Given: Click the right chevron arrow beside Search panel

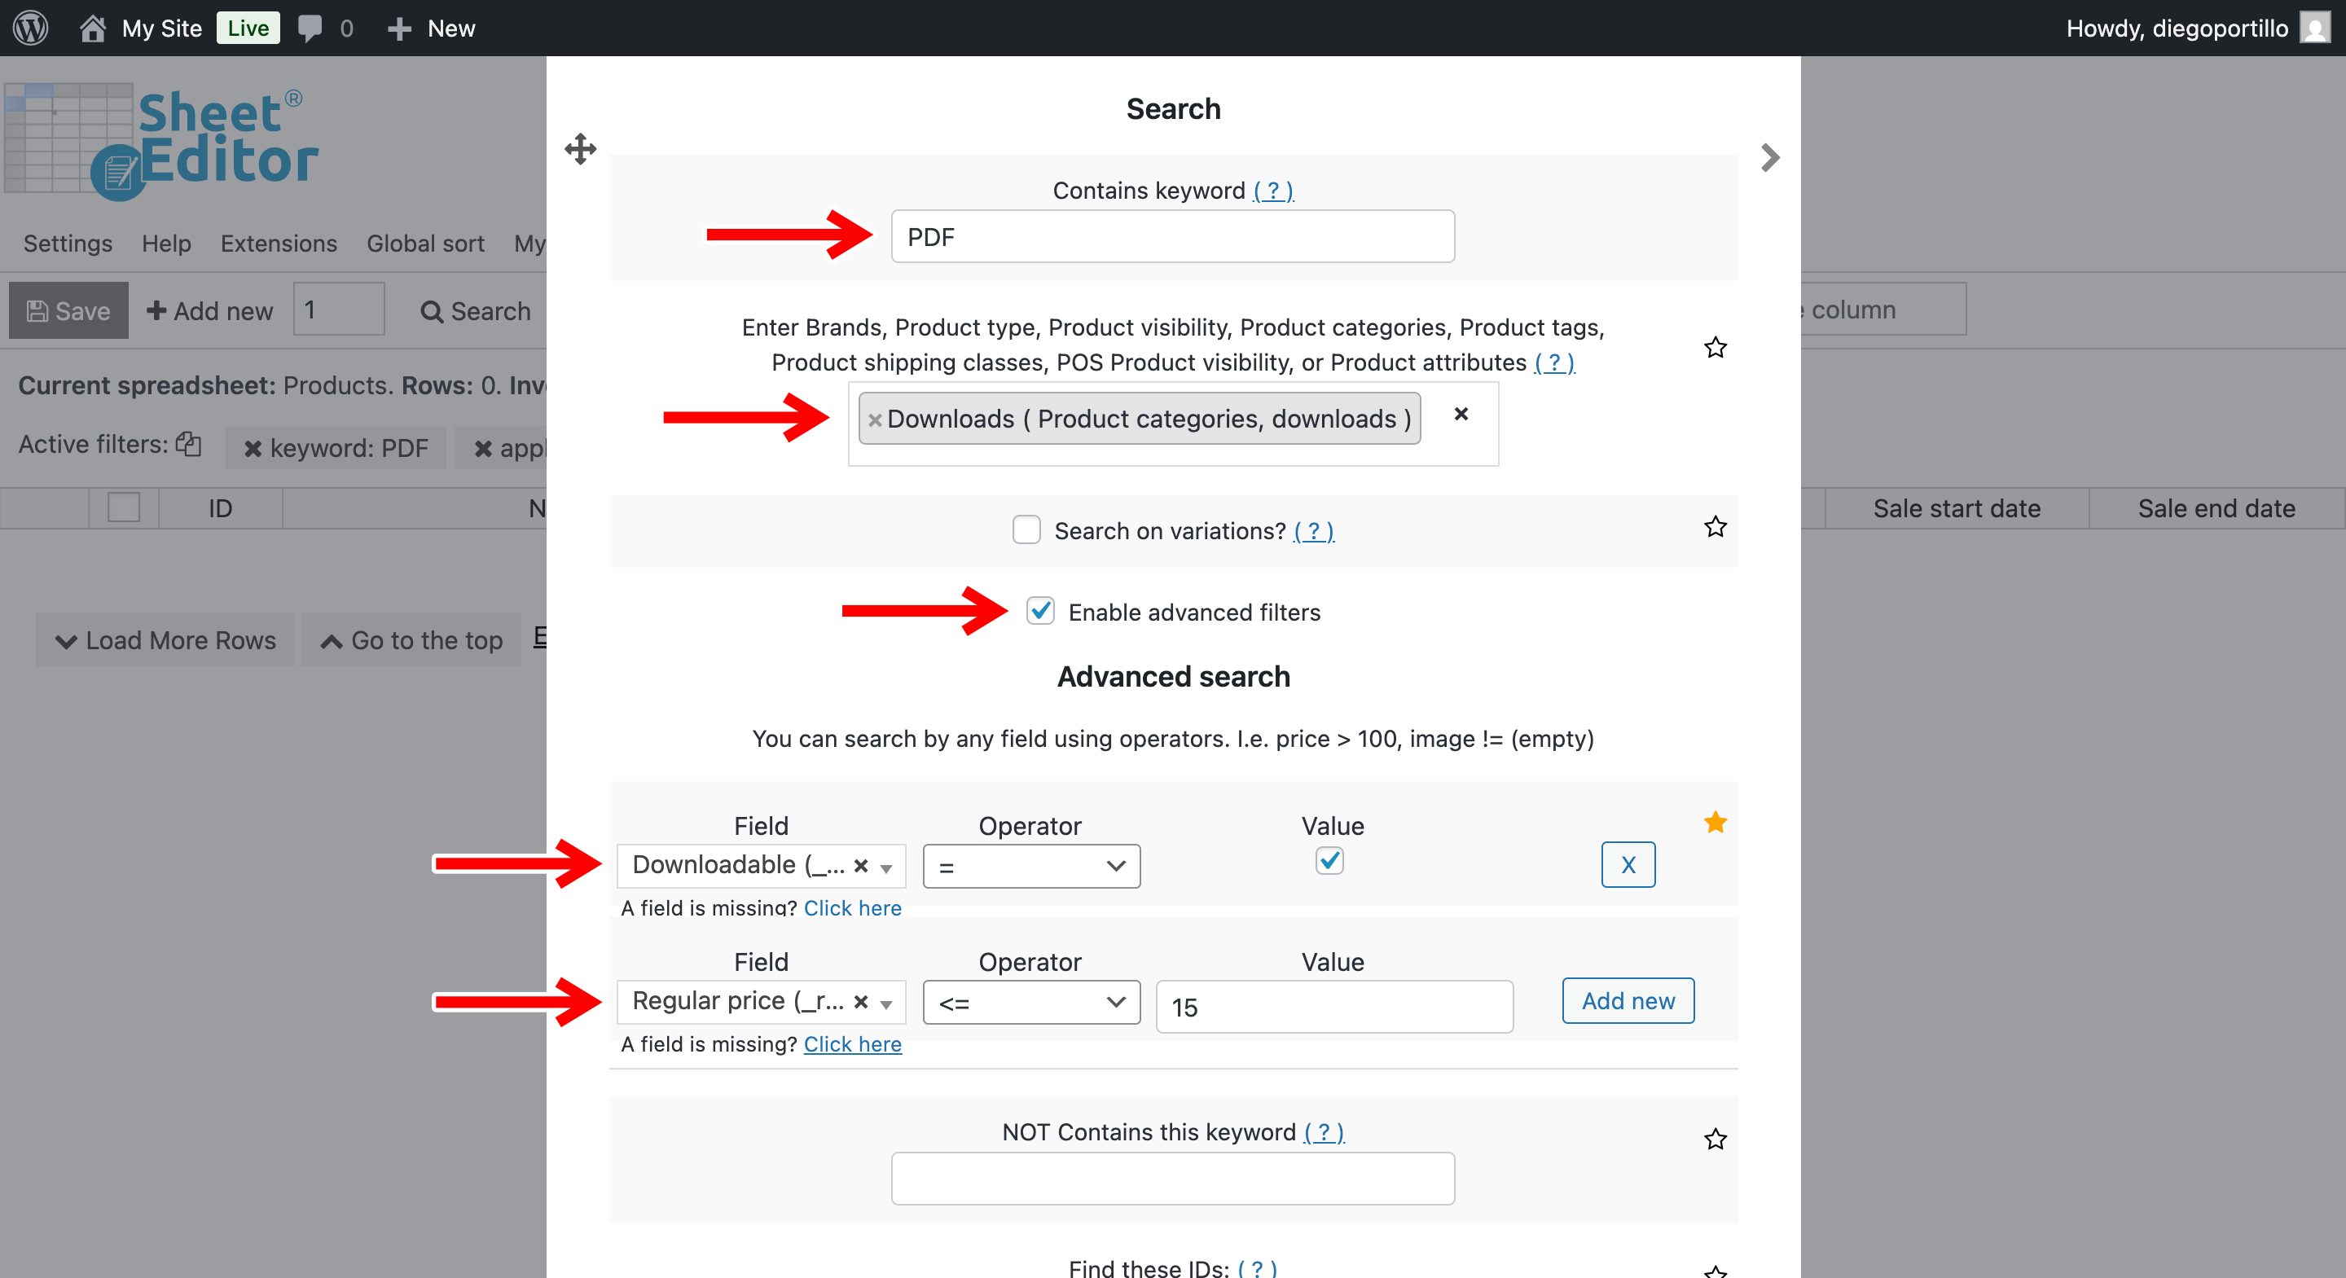Looking at the screenshot, I should click(x=1769, y=157).
